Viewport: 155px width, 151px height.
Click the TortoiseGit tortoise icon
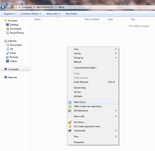coord(70,131)
